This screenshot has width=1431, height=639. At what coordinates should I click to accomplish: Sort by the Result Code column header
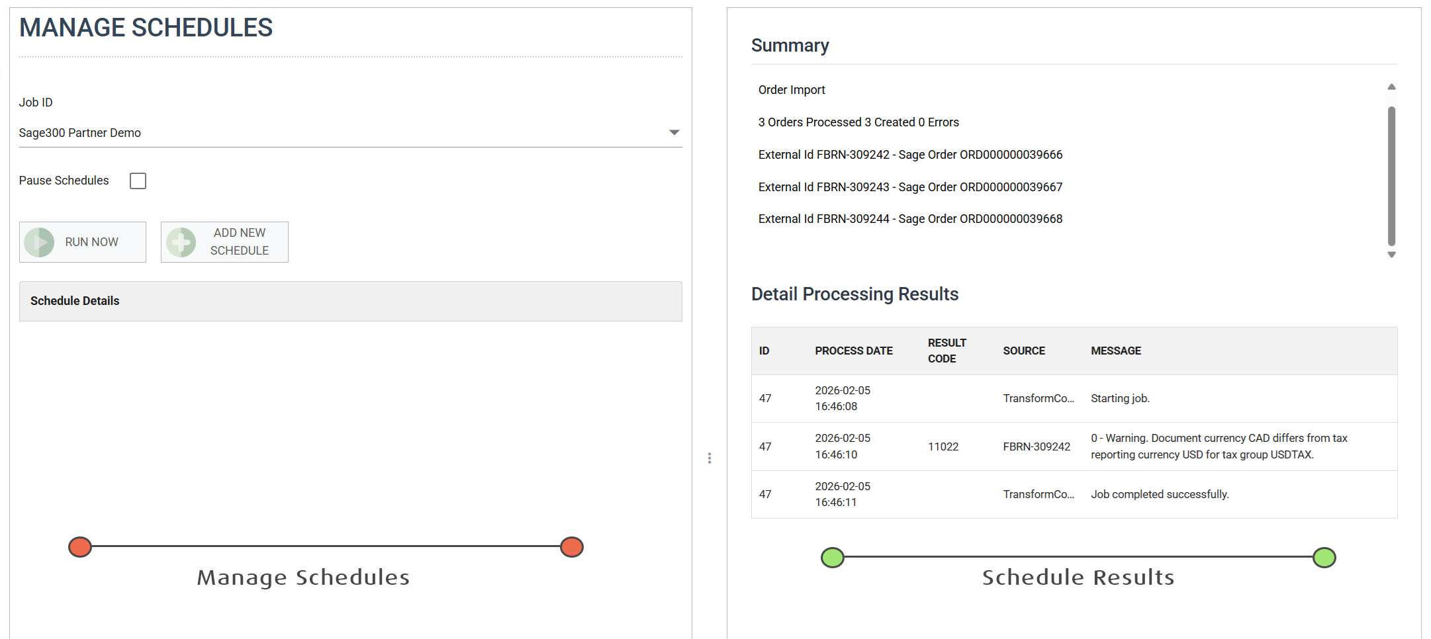[x=946, y=351]
